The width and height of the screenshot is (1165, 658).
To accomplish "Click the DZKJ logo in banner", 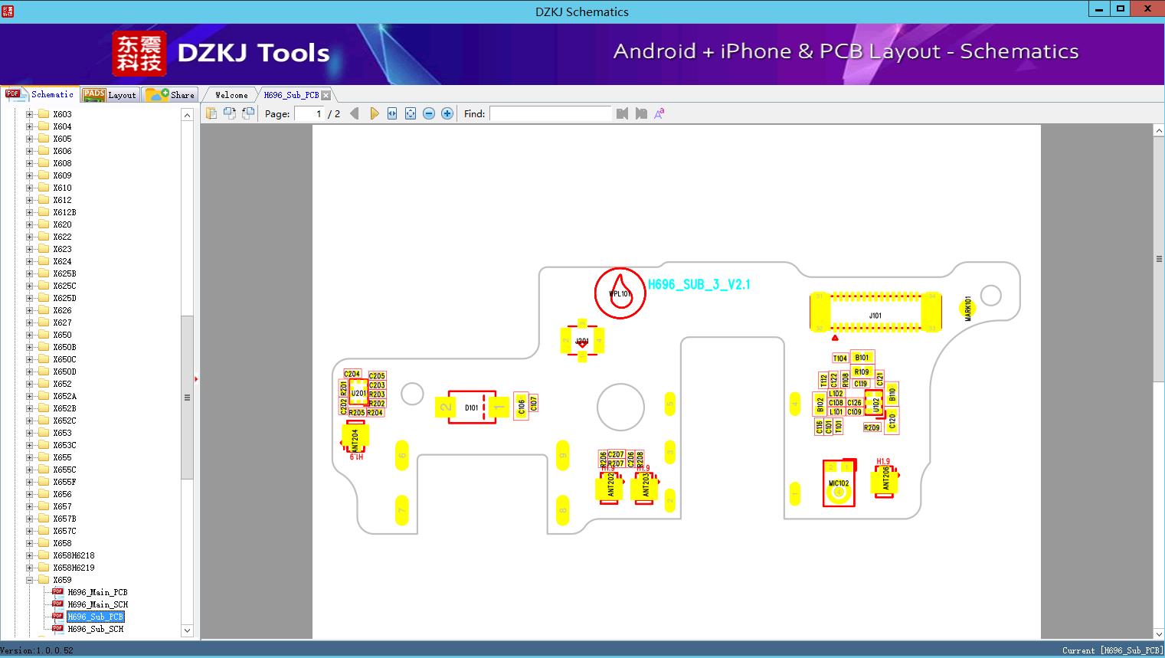I will point(139,54).
